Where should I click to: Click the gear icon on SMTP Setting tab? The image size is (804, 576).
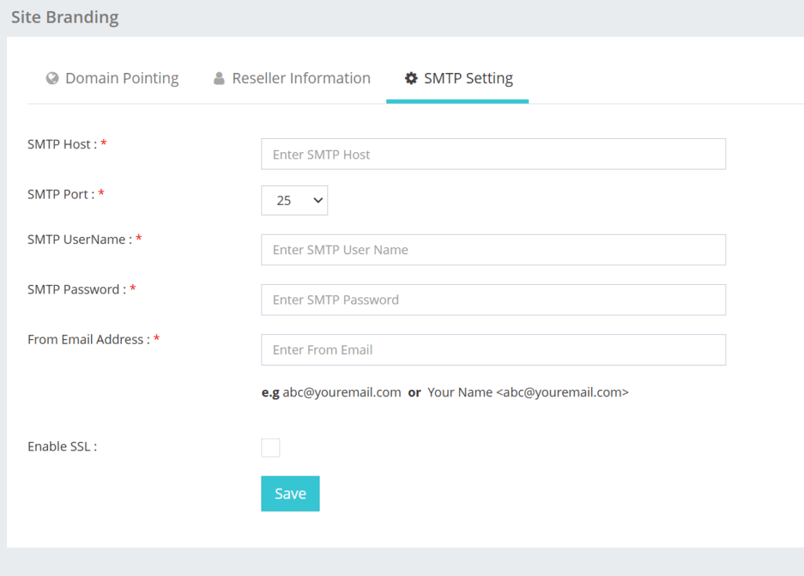coord(411,78)
